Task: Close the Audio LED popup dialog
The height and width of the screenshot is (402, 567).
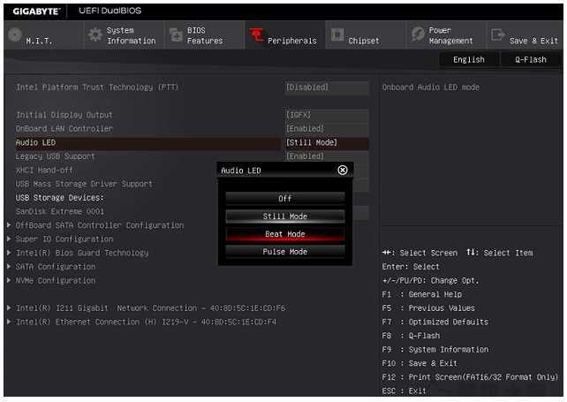Action: (x=343, y=170)
